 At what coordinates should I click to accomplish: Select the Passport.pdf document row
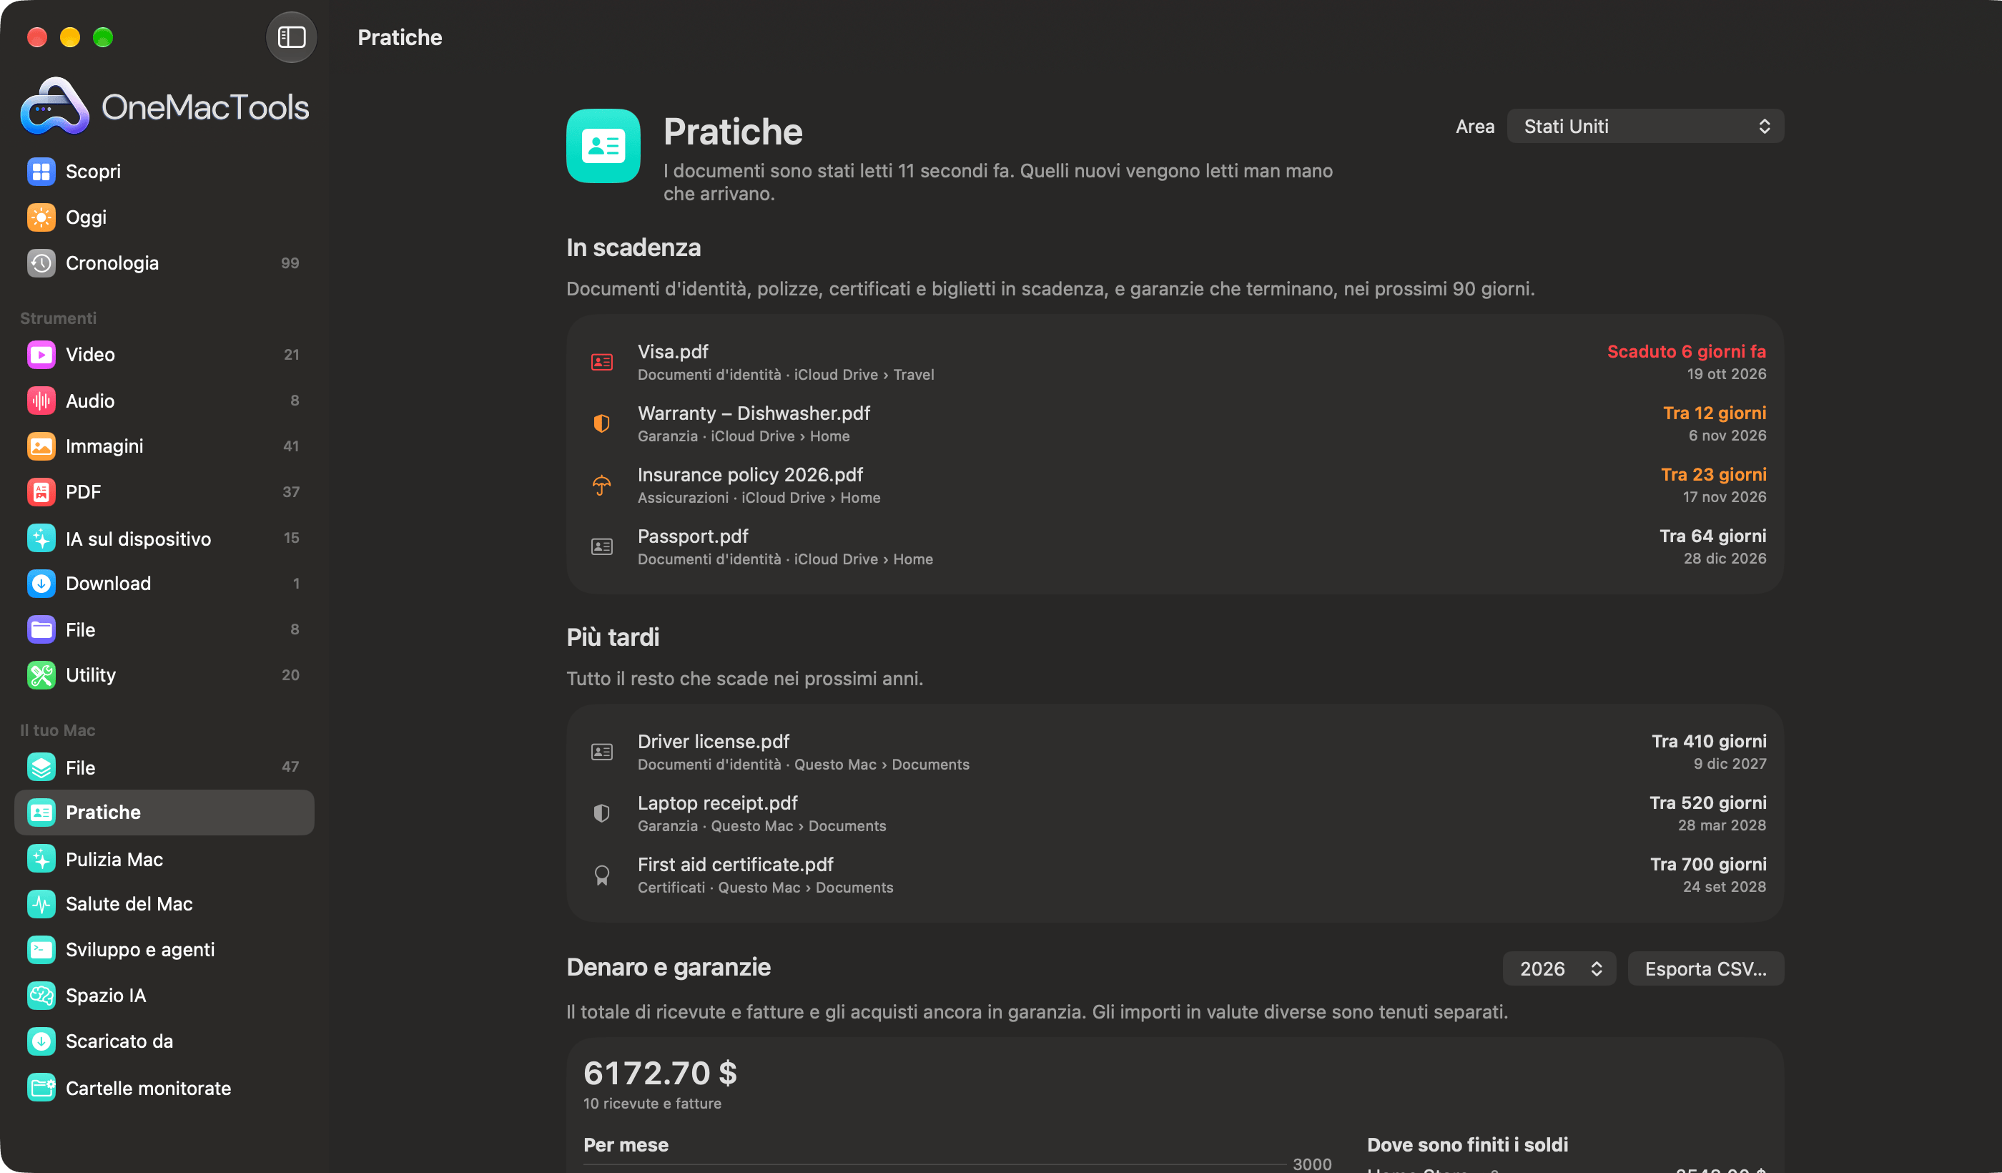point(1175,546)
